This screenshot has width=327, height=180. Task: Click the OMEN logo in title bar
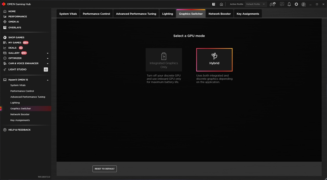pyautogui.click(x=4, y=4)
